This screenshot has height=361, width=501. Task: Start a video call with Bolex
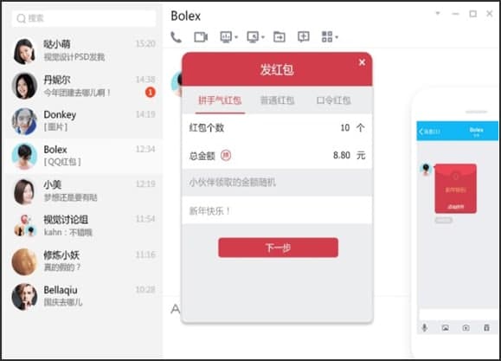[x=201, y=37]
